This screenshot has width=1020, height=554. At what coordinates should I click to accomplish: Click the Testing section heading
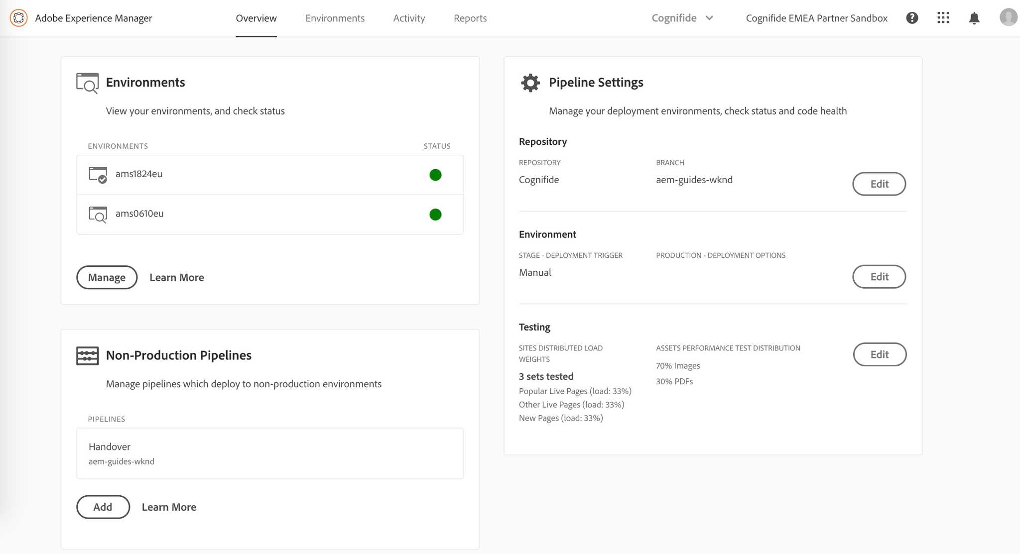point(534,327)
